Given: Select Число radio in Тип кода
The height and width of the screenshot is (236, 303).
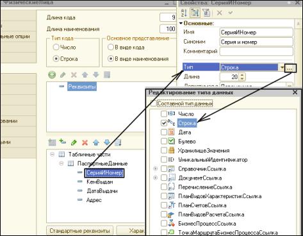Looking at the screenshot, I should click(56, 47).
